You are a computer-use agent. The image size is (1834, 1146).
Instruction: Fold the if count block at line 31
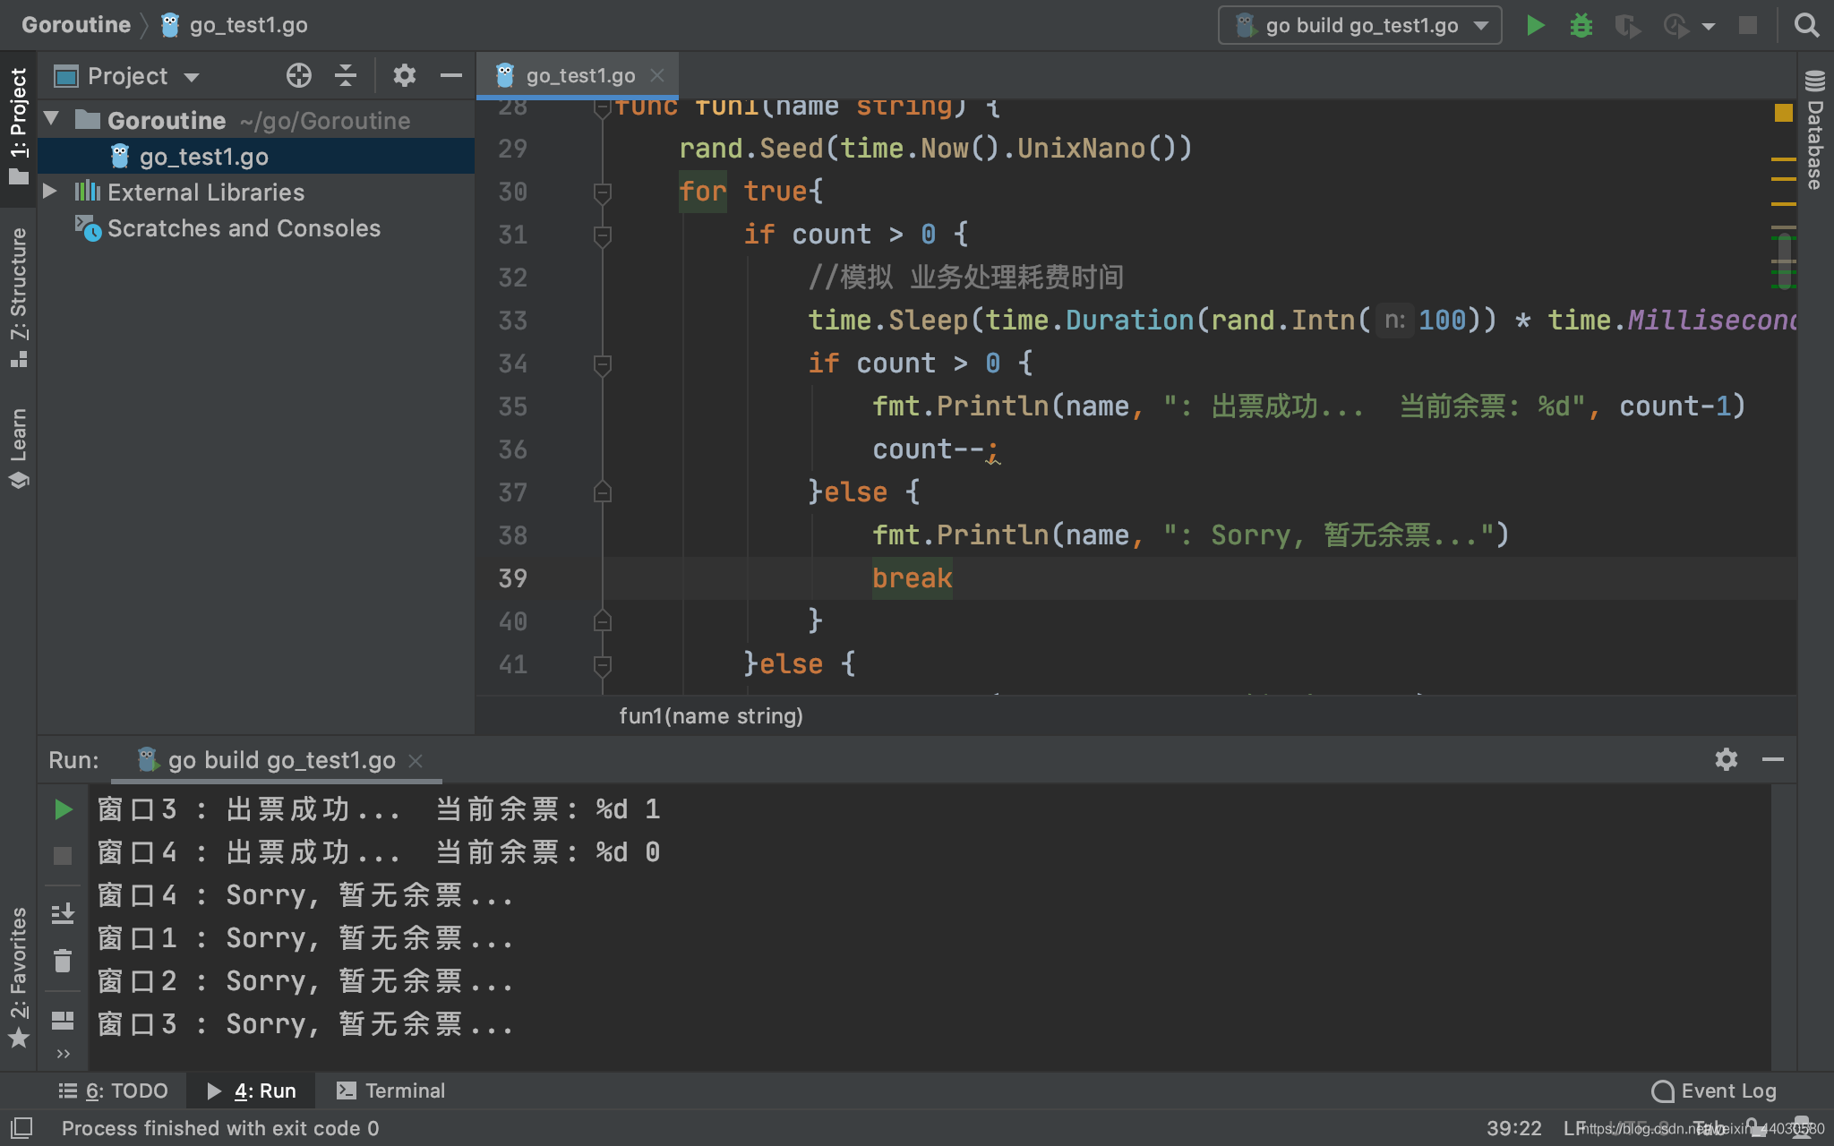602,235
